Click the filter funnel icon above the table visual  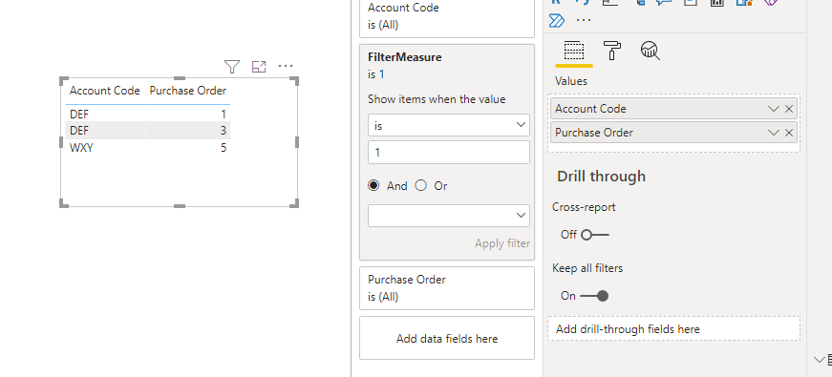click(232, 67)
